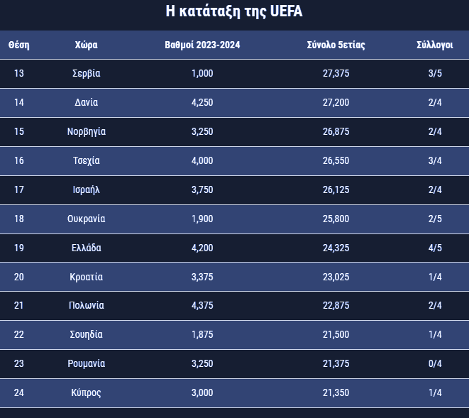The width and height of the screenshot is (469, 418).
Task: Select the 4/5 clubs value for Ελλάδα
Action: (435, 248)
